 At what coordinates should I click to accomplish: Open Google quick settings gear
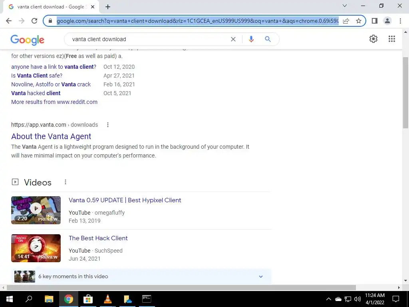[373, 39]
